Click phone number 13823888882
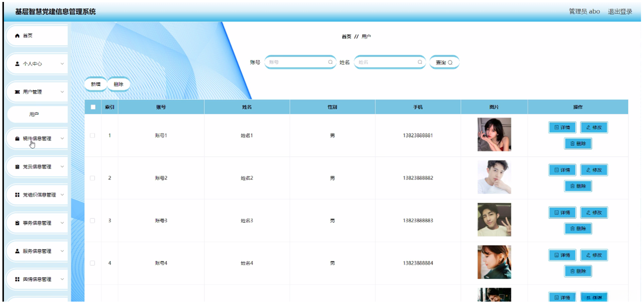This screenshot has height=305, width=642. (418, 178)
